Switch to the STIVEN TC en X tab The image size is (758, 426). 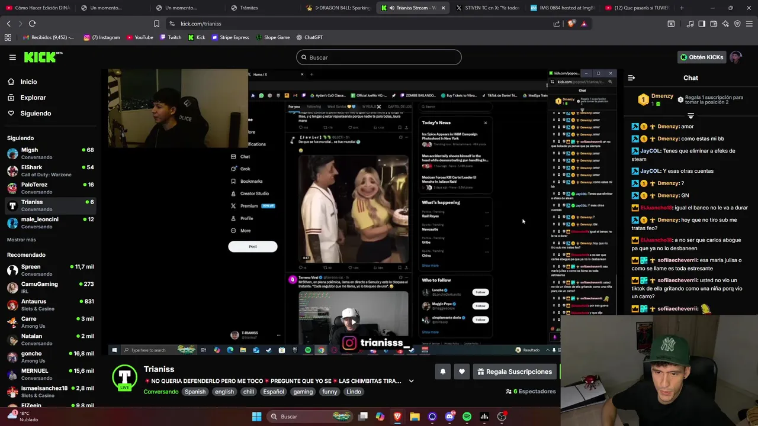pyautogui.click(x=488, y=8)
